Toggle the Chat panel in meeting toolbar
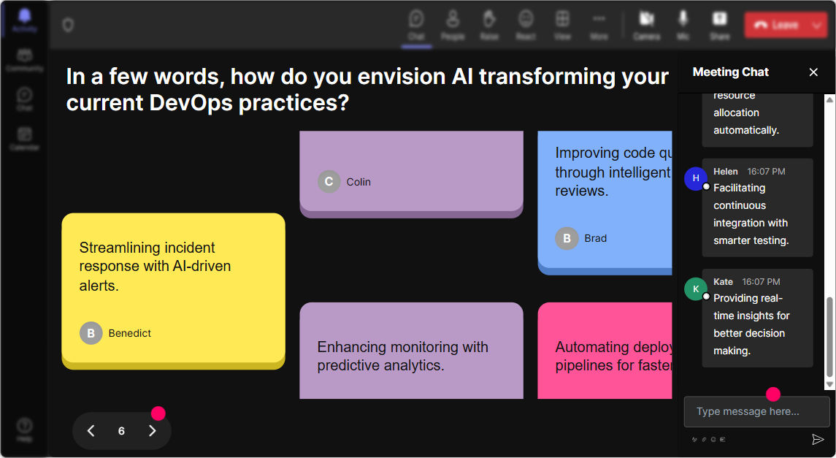 point(416,25)
